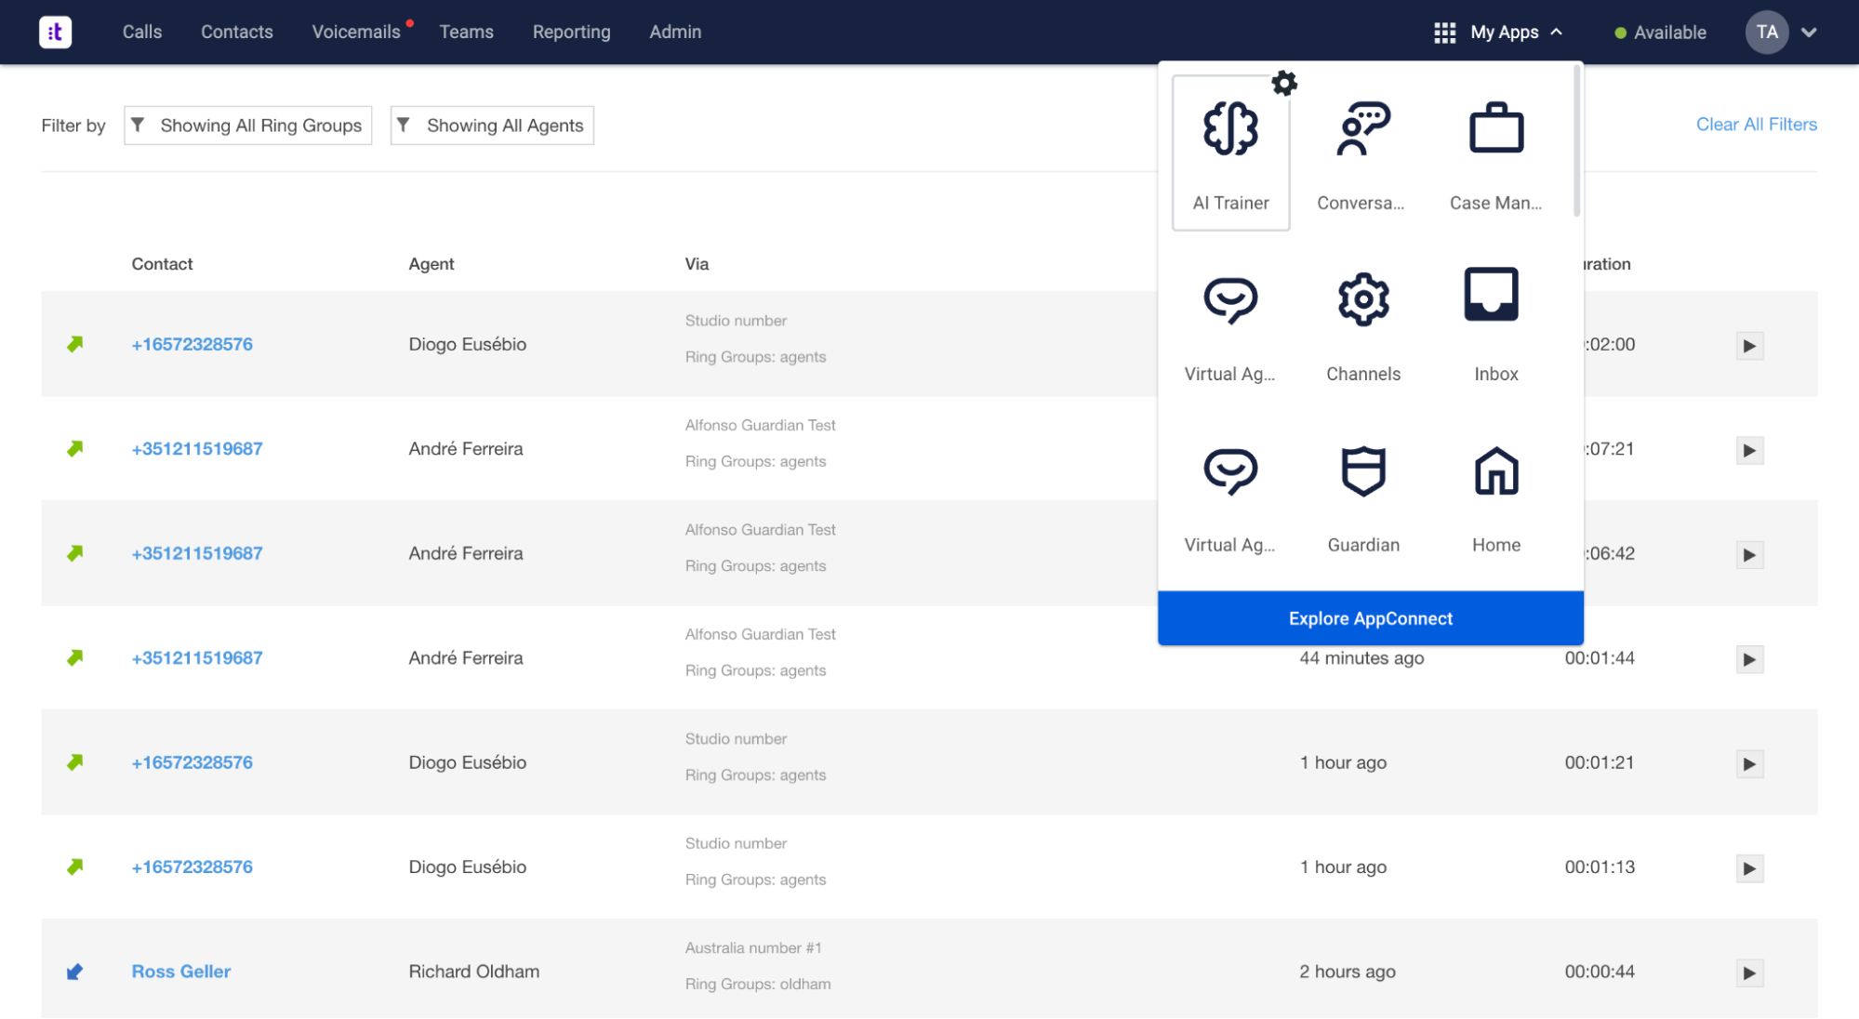Open the Voicemails tab

(x=356, y=32)
